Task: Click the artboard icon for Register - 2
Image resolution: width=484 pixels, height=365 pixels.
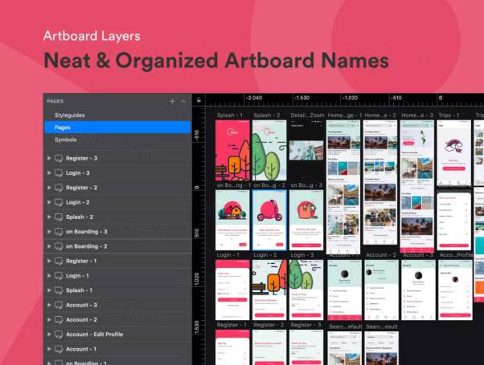Action: [x=58, y=188]
